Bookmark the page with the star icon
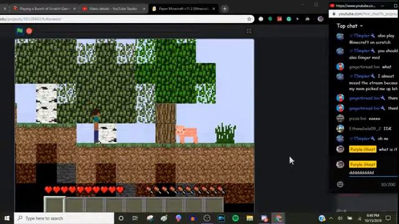The height and width of the screenshot is (224, 399). 249,19
